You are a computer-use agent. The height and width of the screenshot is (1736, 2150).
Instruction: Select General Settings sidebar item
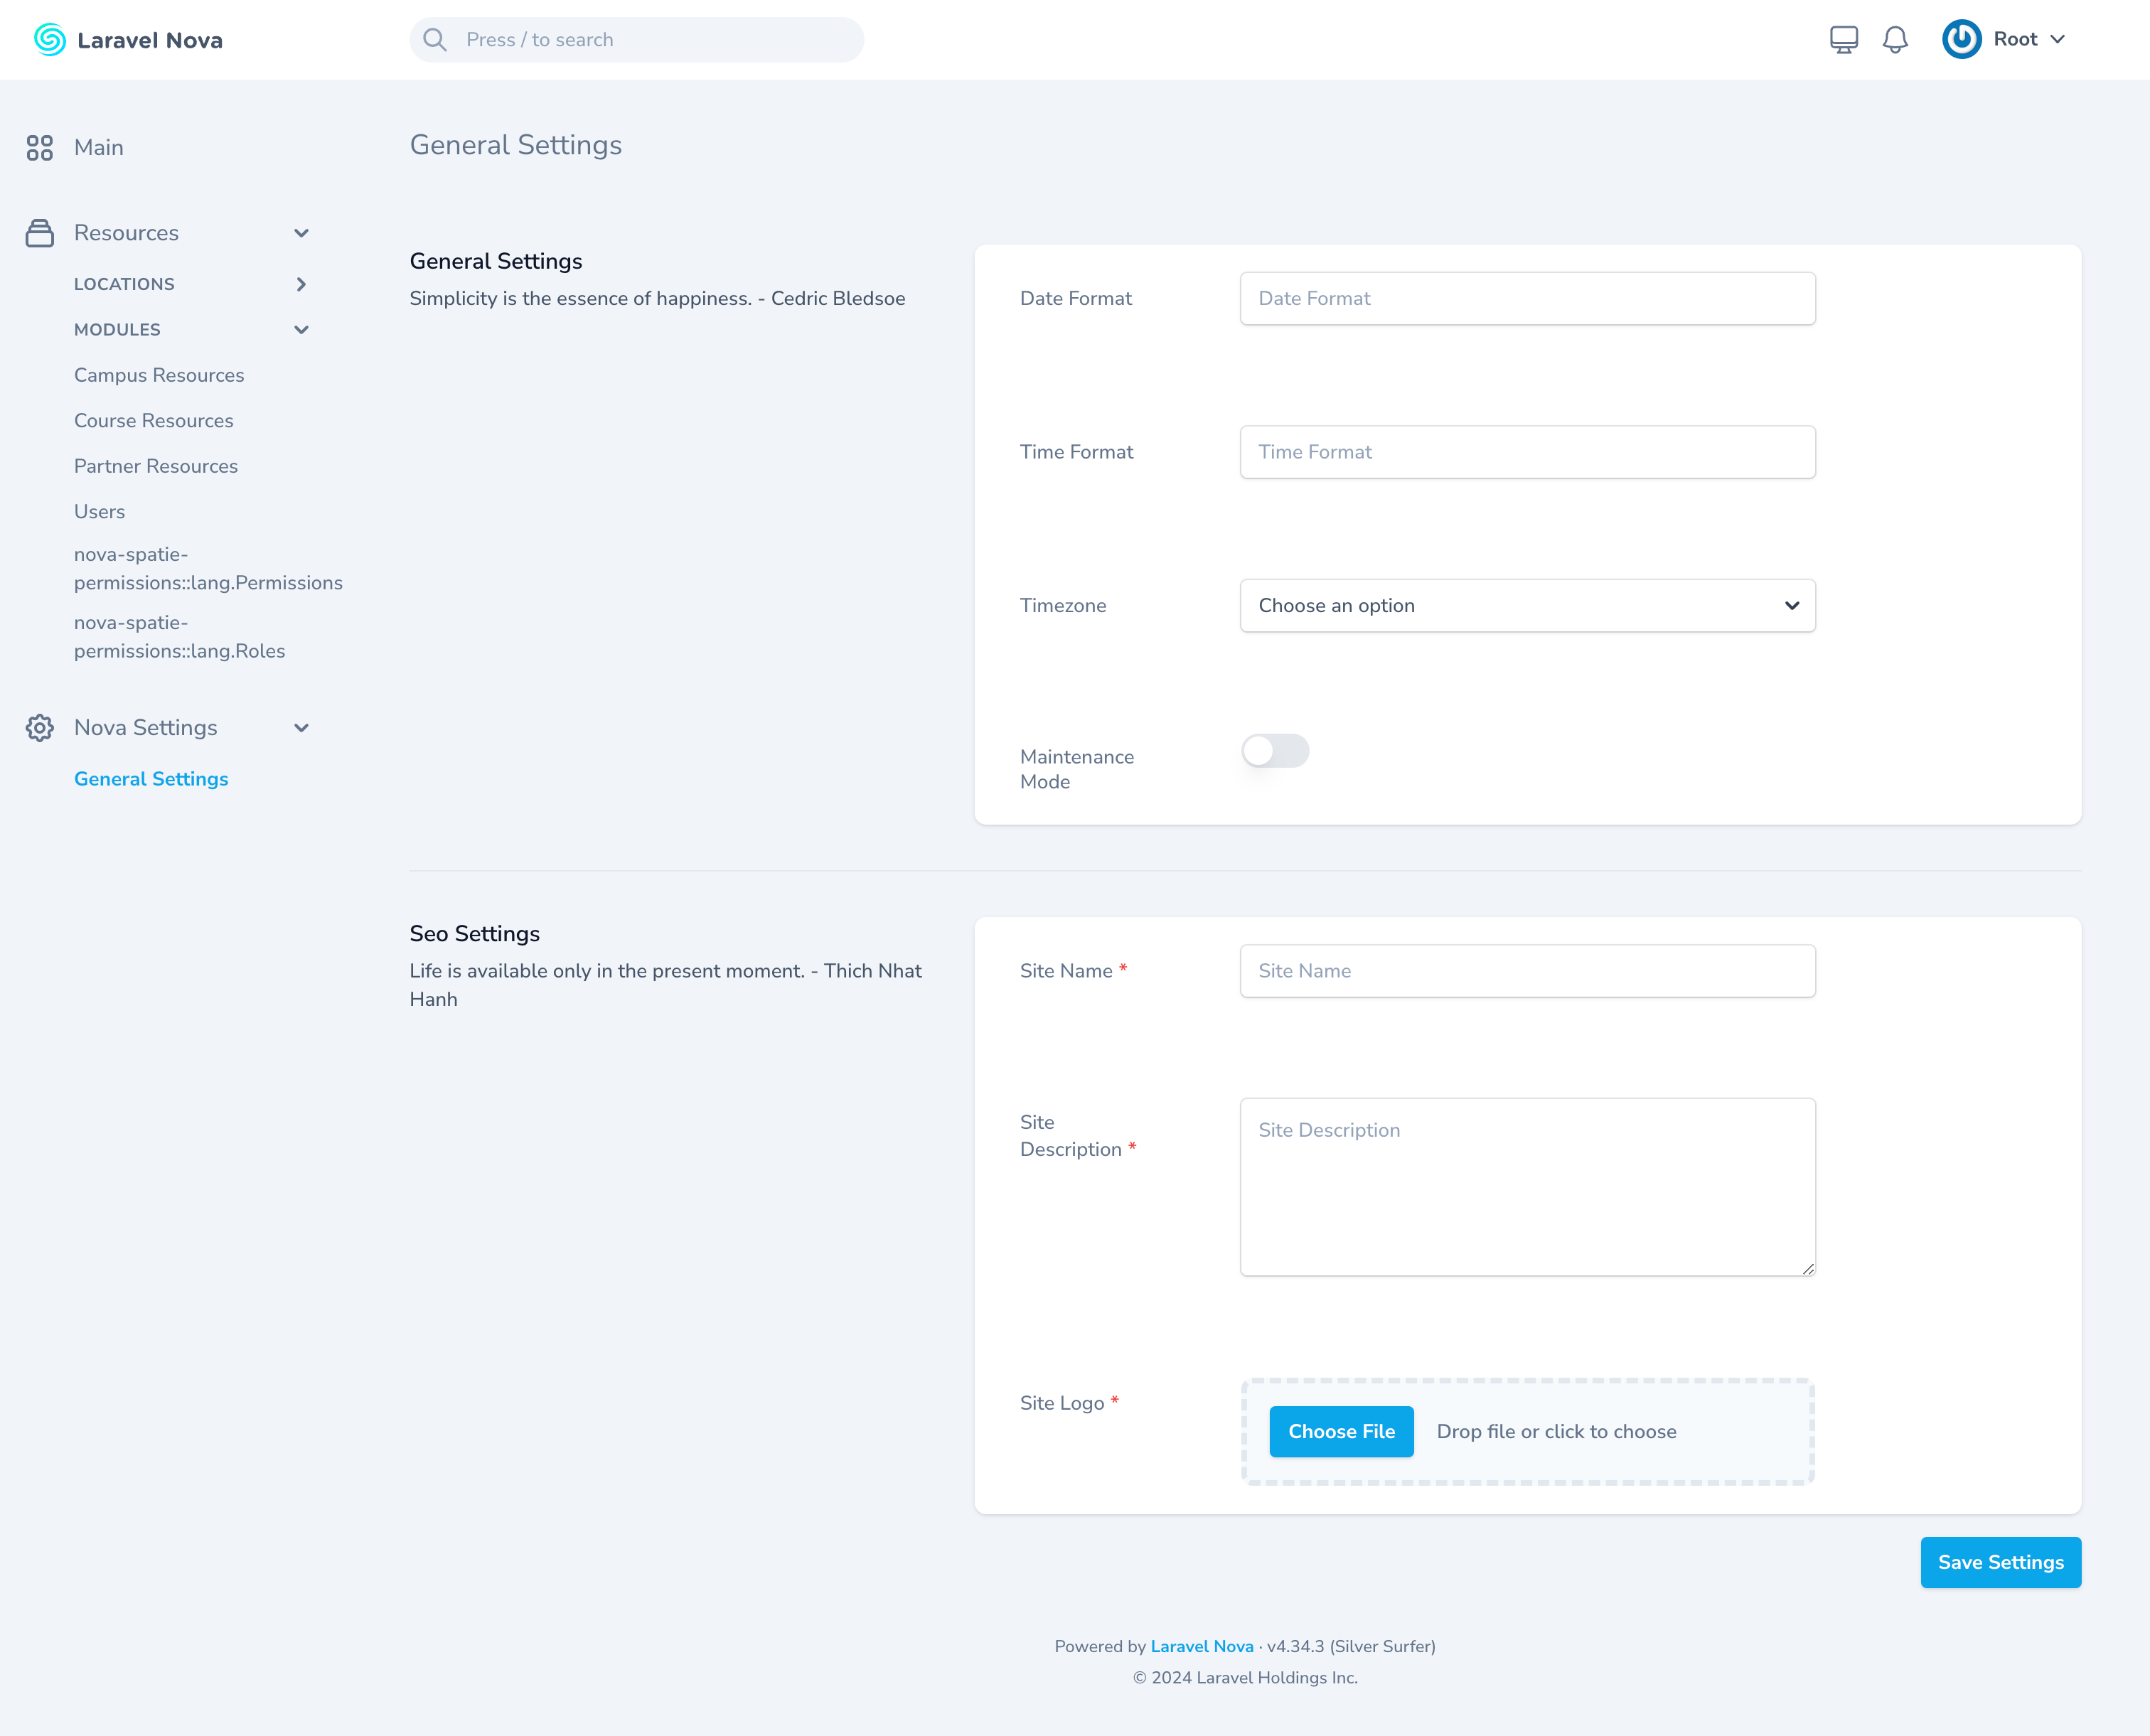(x=151, y=779)
